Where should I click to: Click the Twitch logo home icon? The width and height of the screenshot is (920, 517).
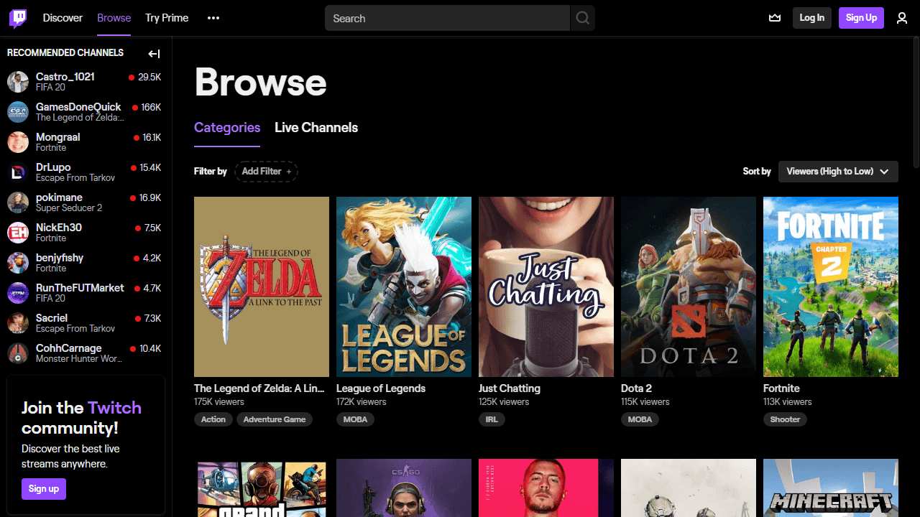point(18,18)
